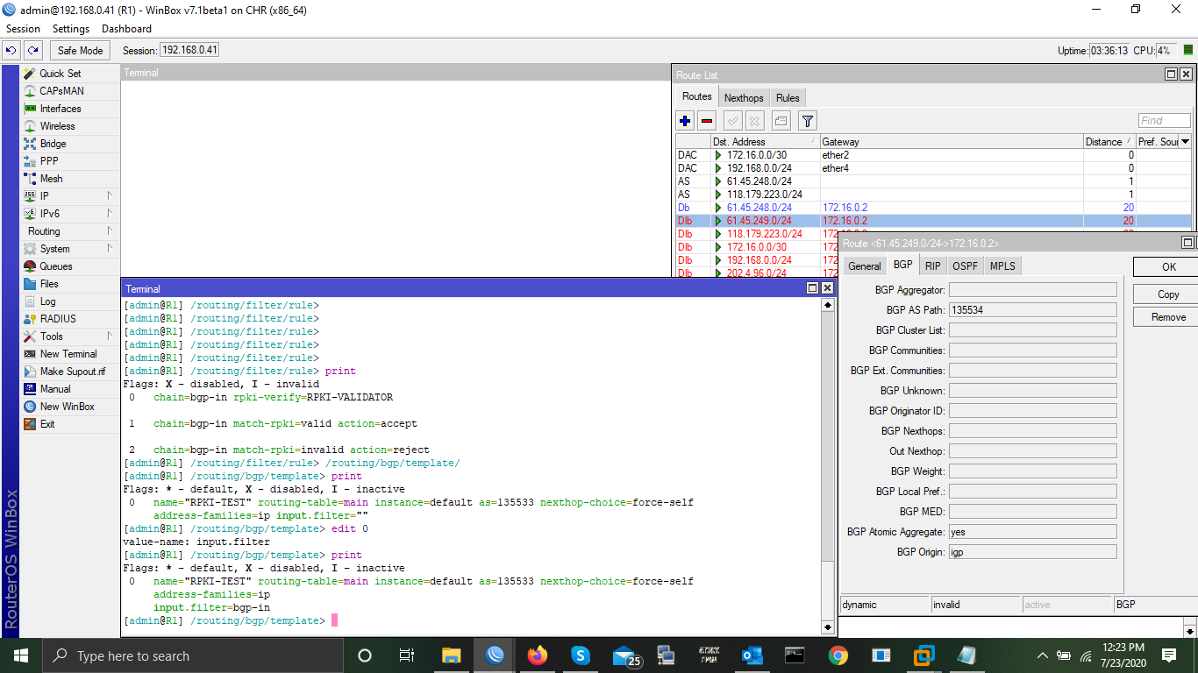The height and width of the screenshot is (673, 1198).
Task: Open New WinBox from sidebar
Action: (x=70, y=407)
